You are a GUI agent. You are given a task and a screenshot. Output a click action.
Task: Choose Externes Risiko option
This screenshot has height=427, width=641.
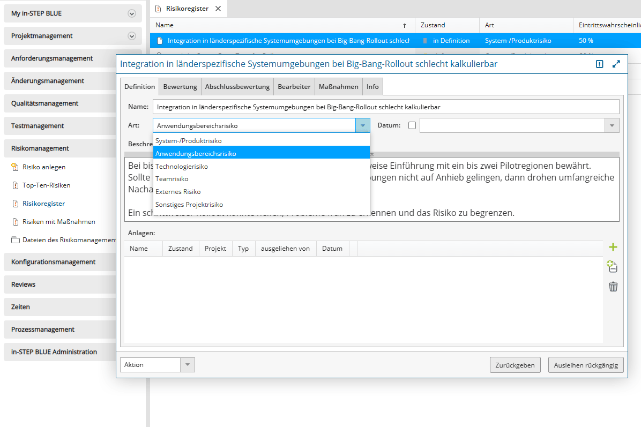click(x=178, y=192)
